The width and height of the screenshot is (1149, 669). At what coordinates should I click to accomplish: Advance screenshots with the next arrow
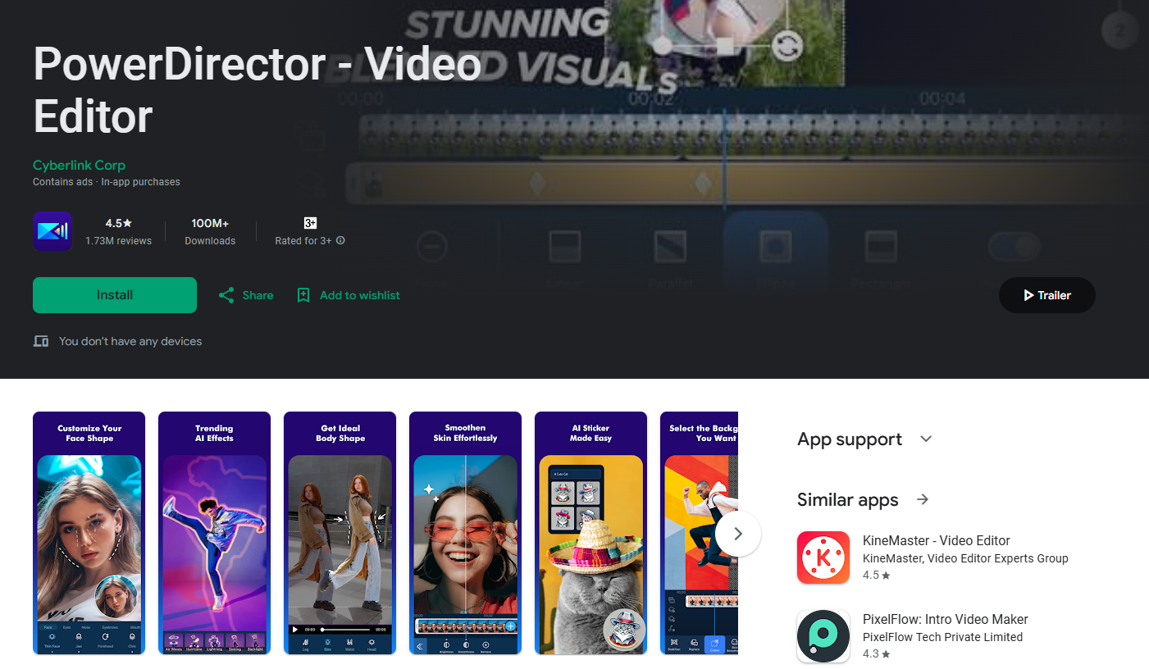(738, 534)
